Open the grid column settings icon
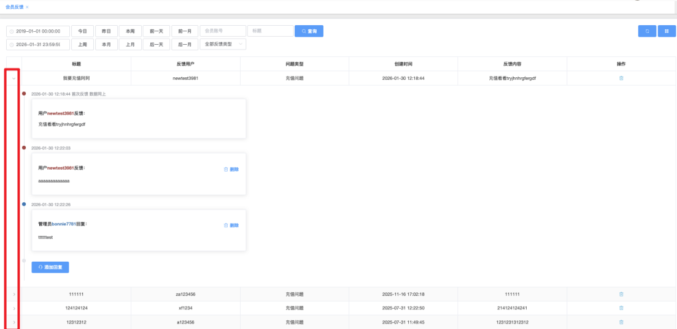The image size is (677, 329). 667,31
